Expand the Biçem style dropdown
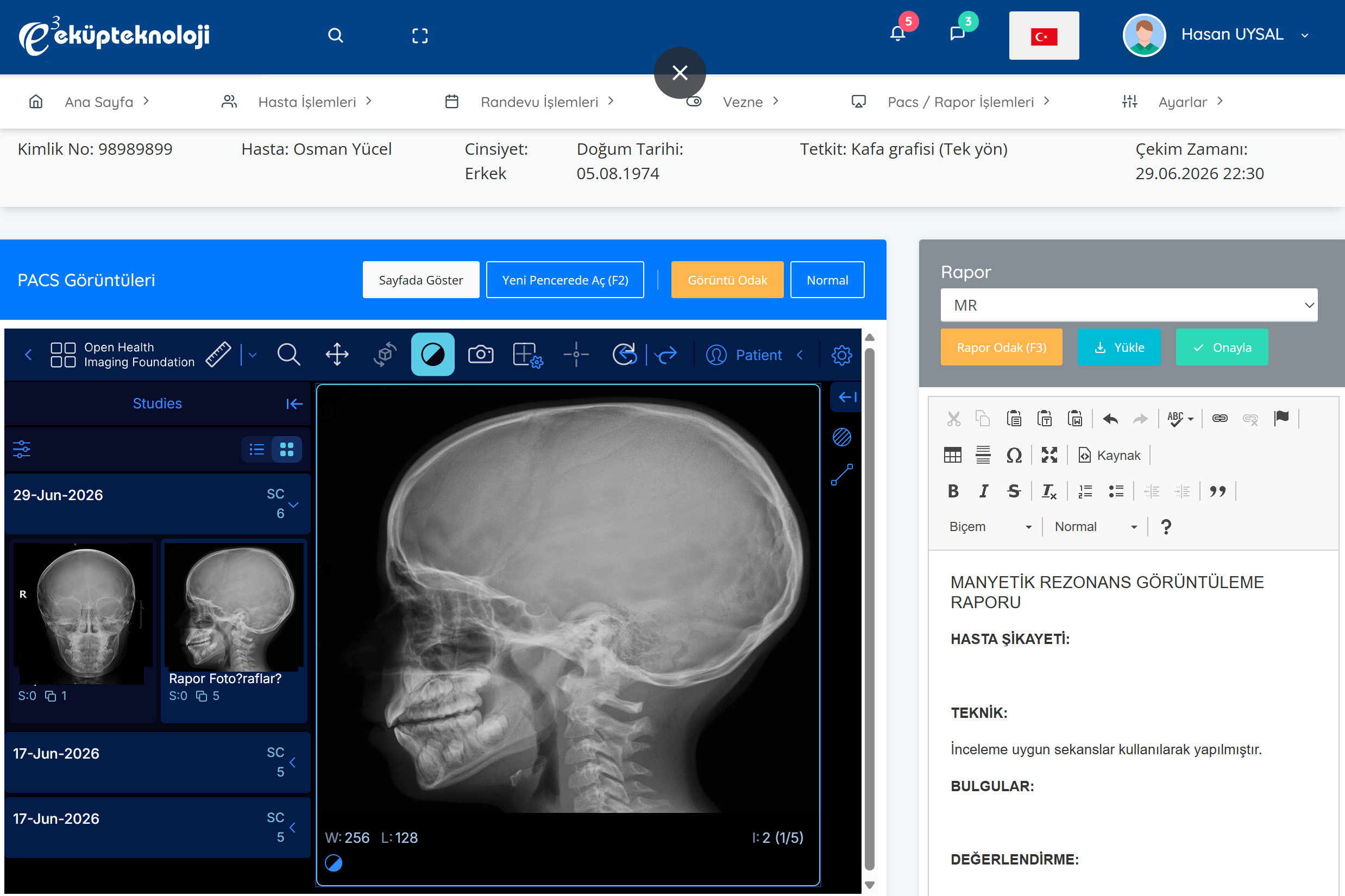The width and height of the screenshot is (1345, 896). pyautogui.click(x=990, y=527)
